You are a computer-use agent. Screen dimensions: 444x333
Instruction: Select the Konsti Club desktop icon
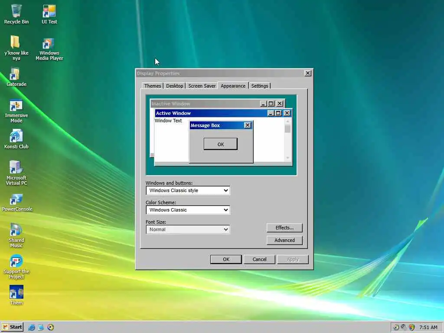coord(16,139)
